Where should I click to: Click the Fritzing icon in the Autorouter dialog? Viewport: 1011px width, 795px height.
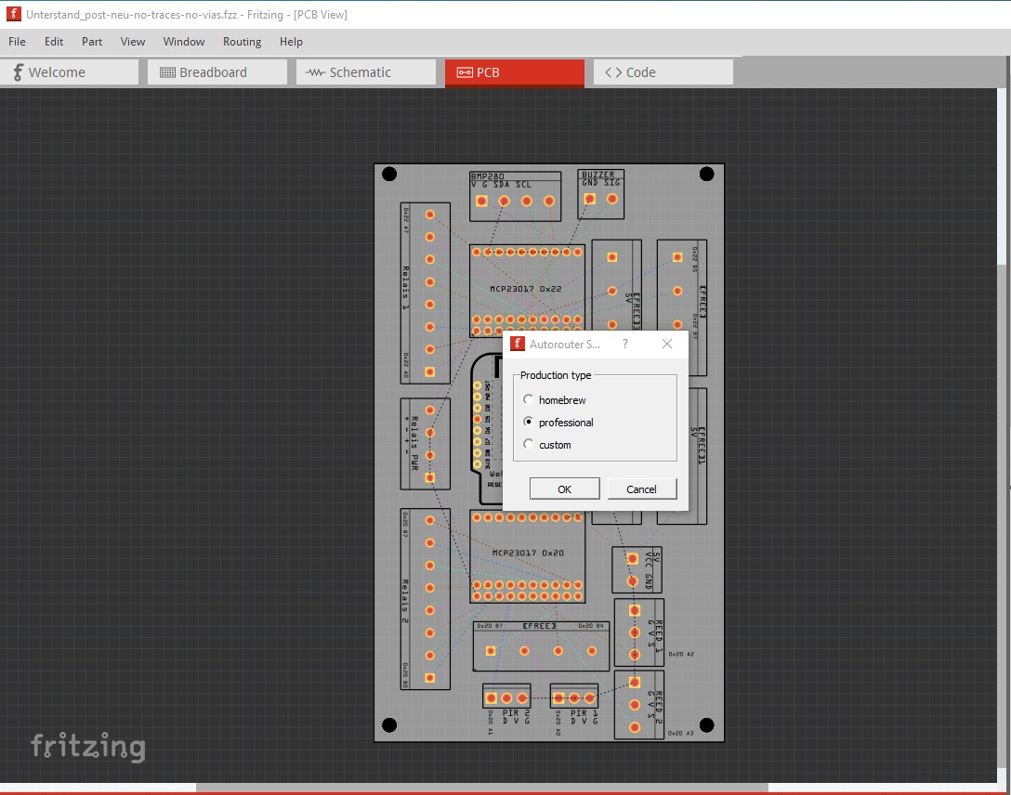518,343
